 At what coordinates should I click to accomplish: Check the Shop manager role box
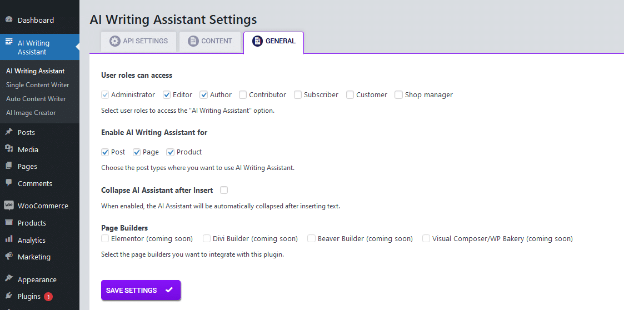coord(398,95)
